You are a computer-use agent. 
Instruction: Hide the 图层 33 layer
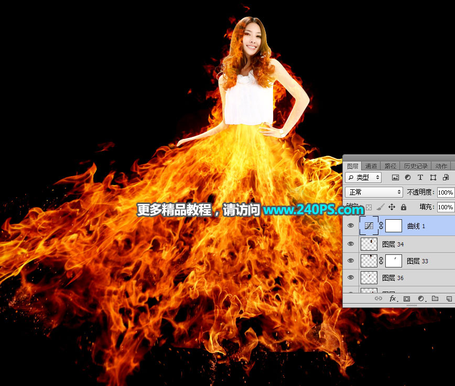click(x=351, y=261)
